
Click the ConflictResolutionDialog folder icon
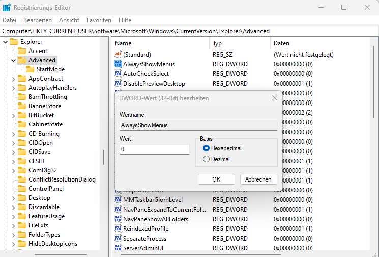click(22, 179)
